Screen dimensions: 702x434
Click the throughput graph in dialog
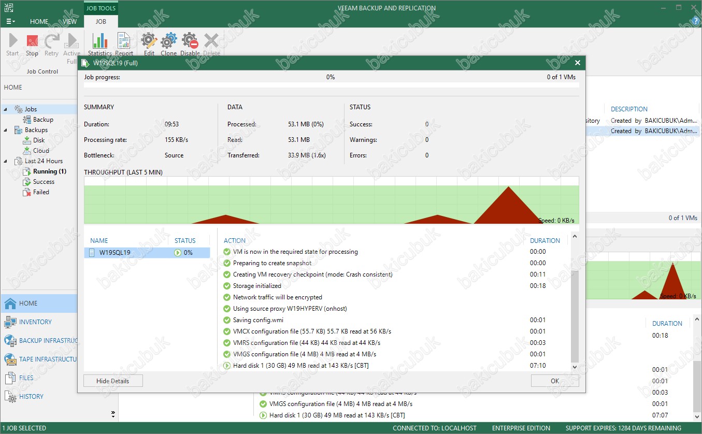(331, 200)
